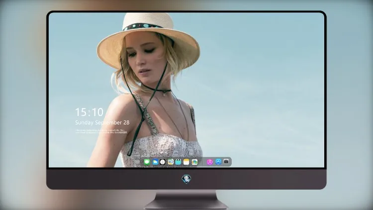This screenshot has height=210, width=373.
Task: Open the Camera app in the dock
Action: pyautogui.click(x=226, y=162)
